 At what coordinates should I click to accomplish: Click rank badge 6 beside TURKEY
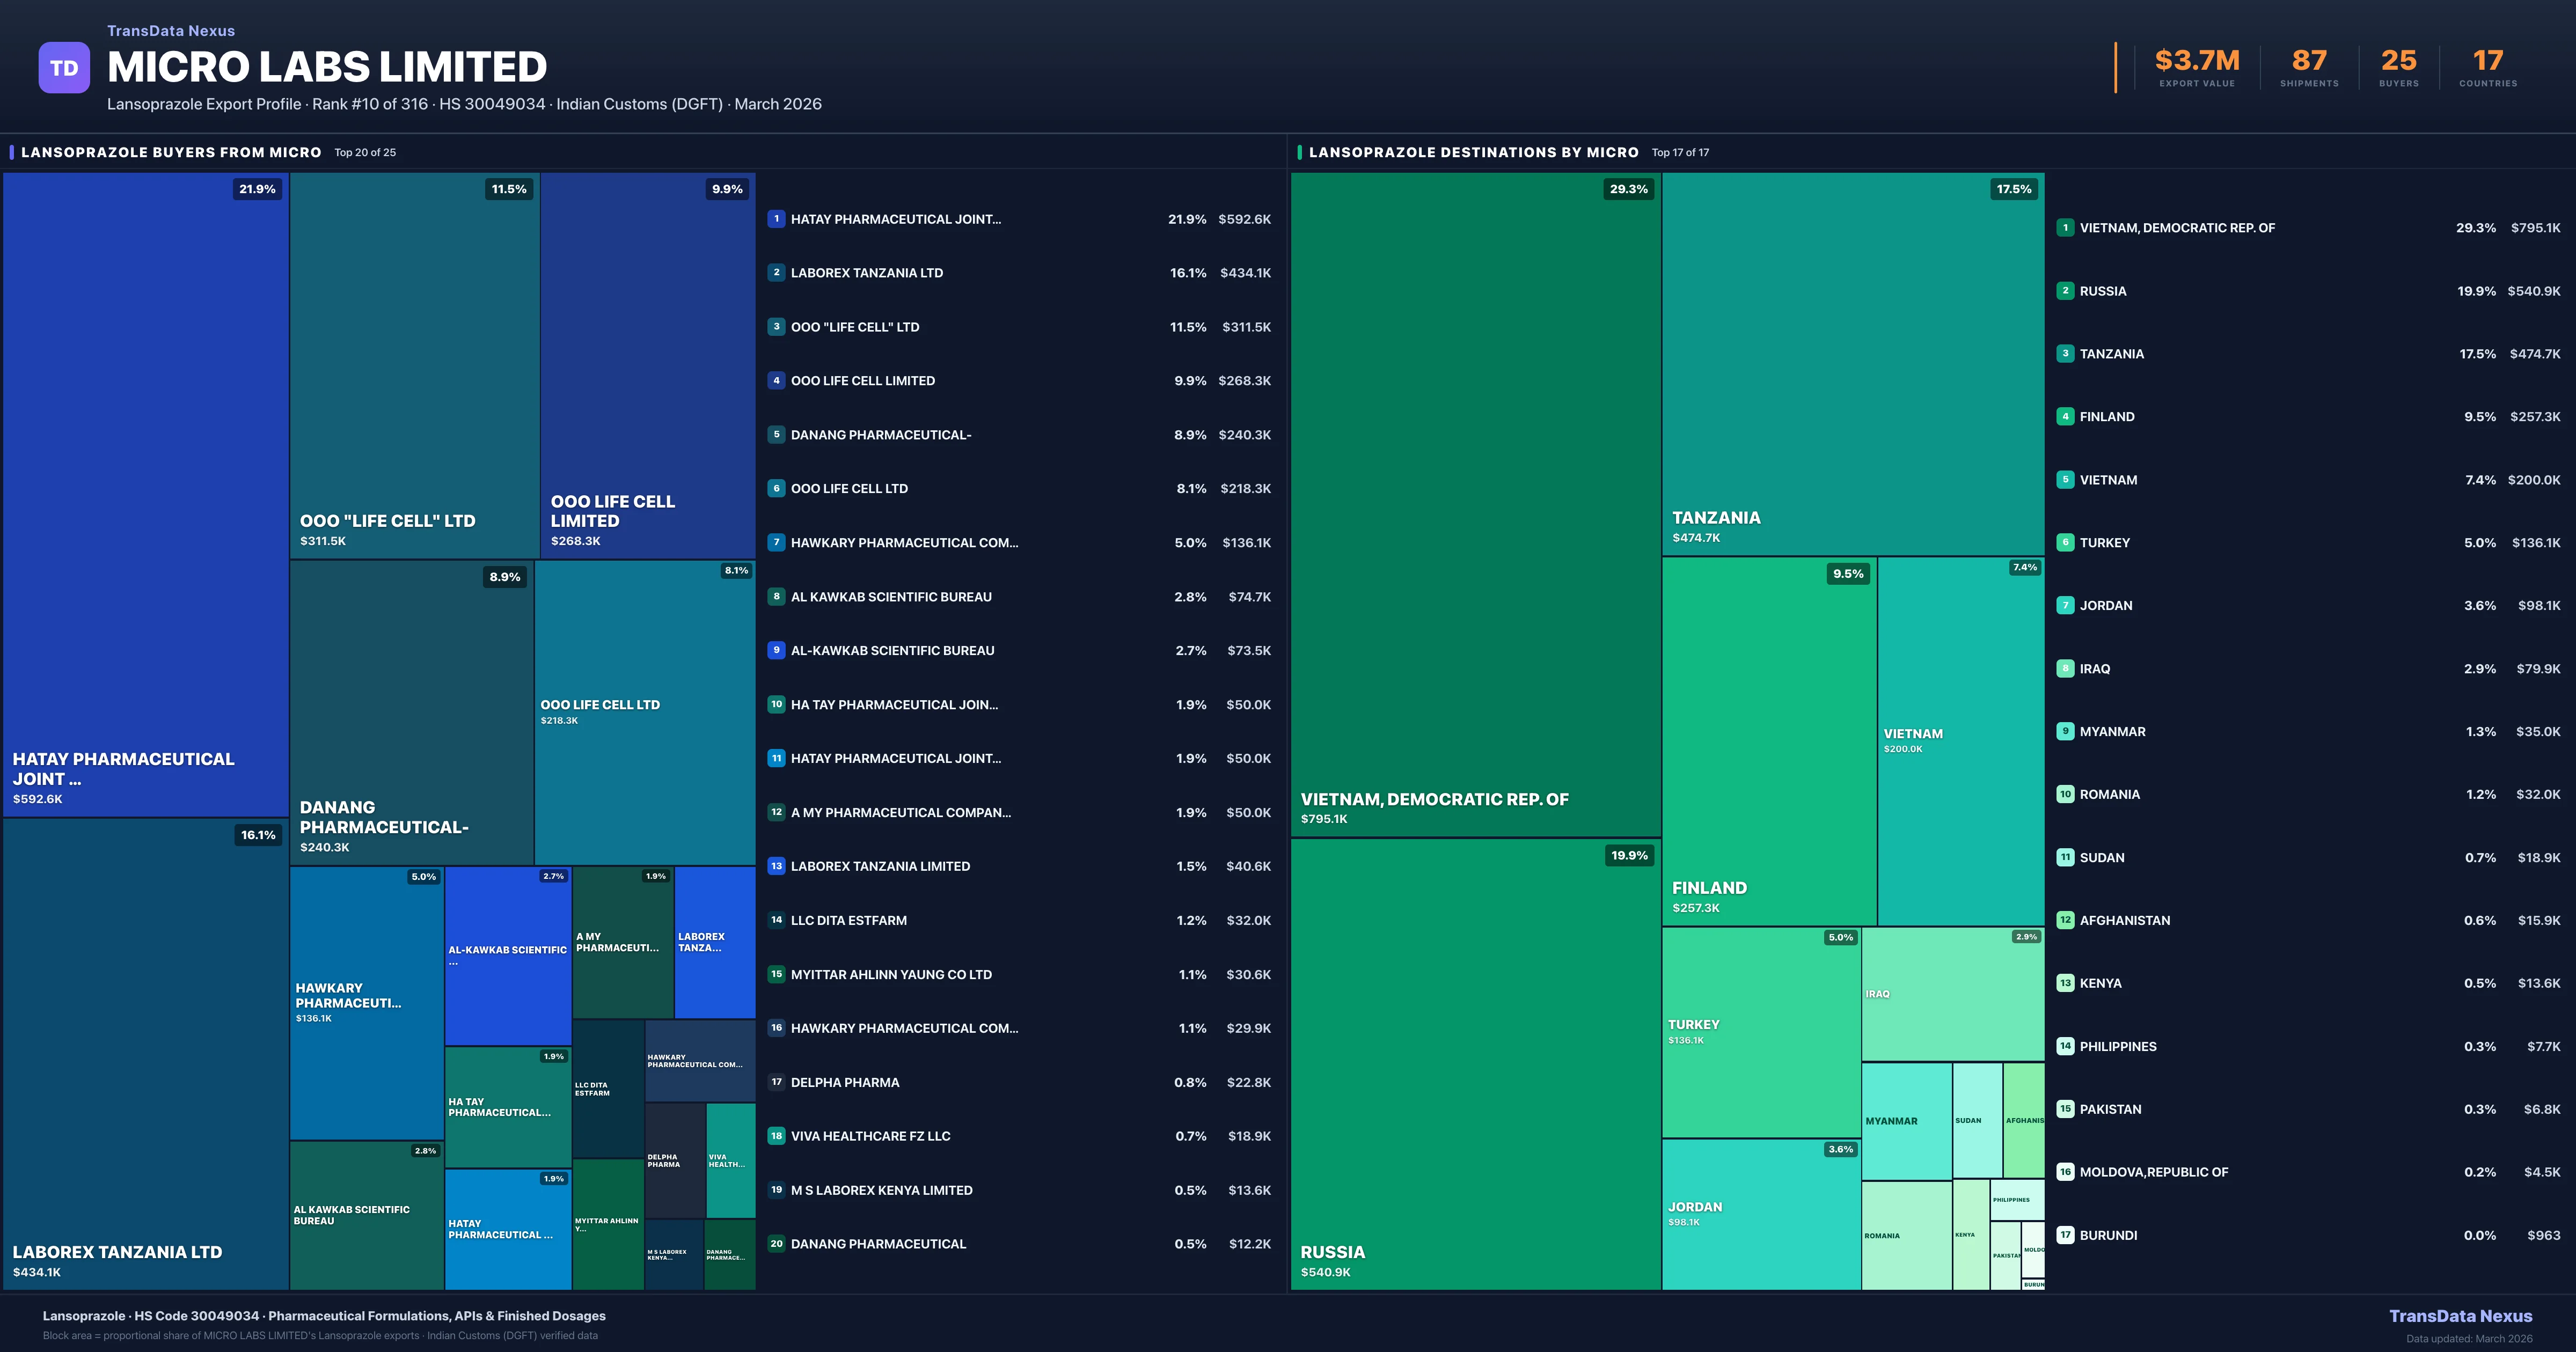click(x=2065, y=542)
